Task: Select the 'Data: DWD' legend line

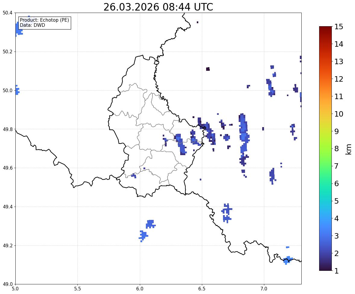Action: 32,25
